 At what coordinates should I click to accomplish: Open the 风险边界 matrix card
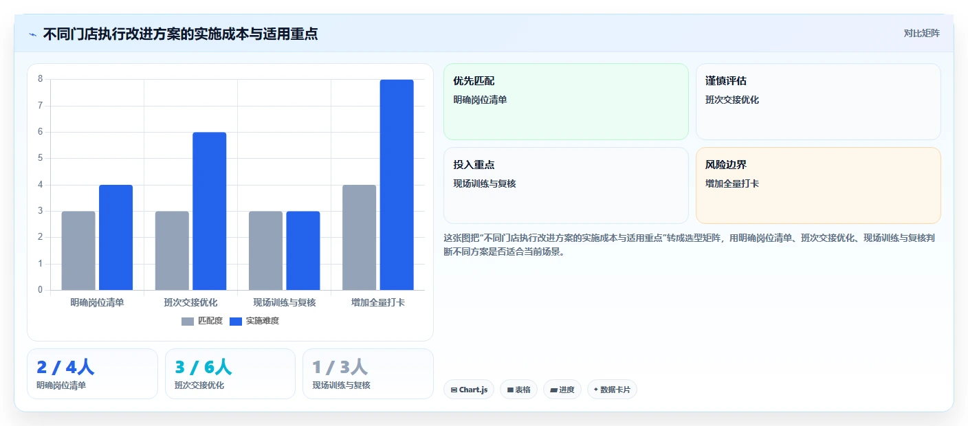(x=818, y=186)
